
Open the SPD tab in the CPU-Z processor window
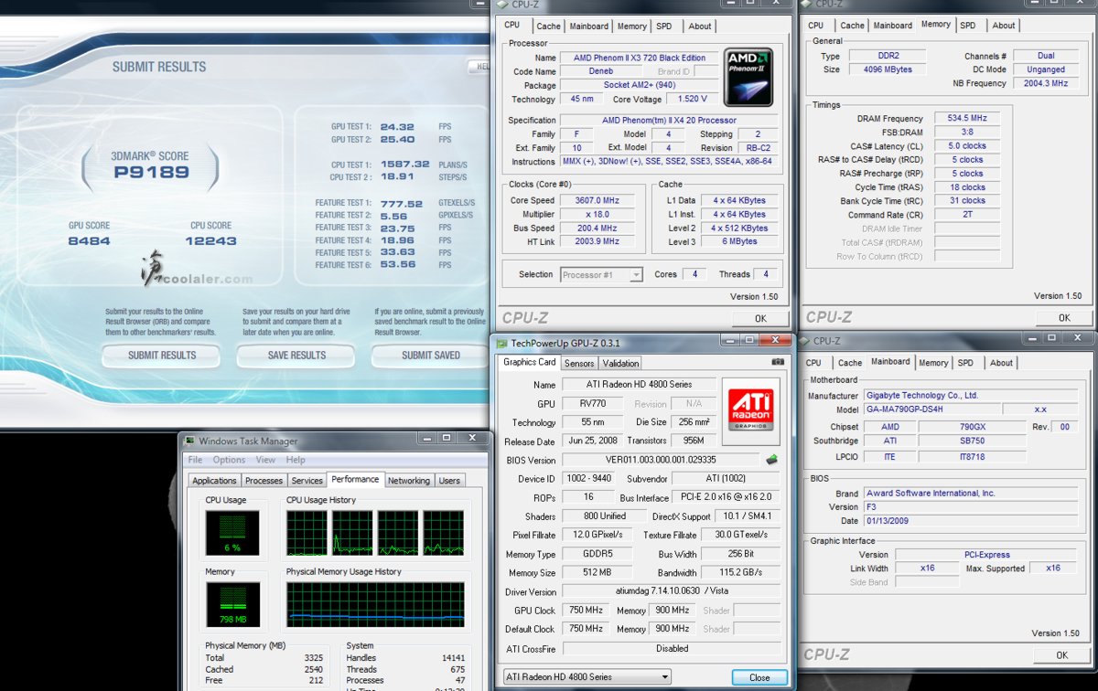[x=664, y=27]
